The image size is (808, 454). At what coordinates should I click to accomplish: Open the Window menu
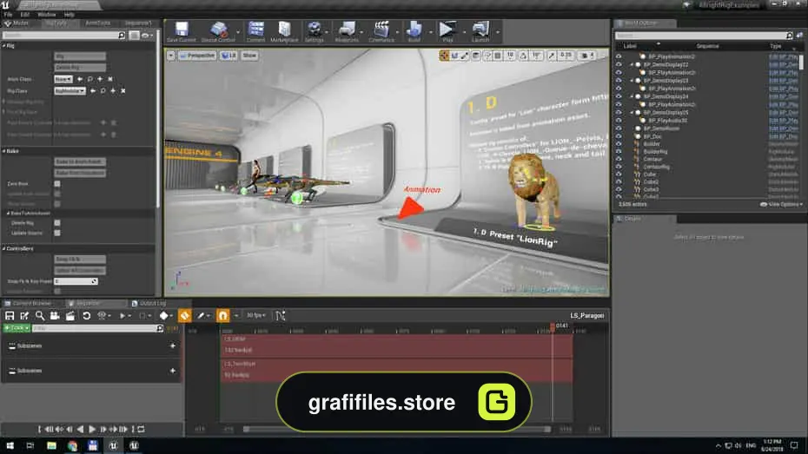[46, 15]
